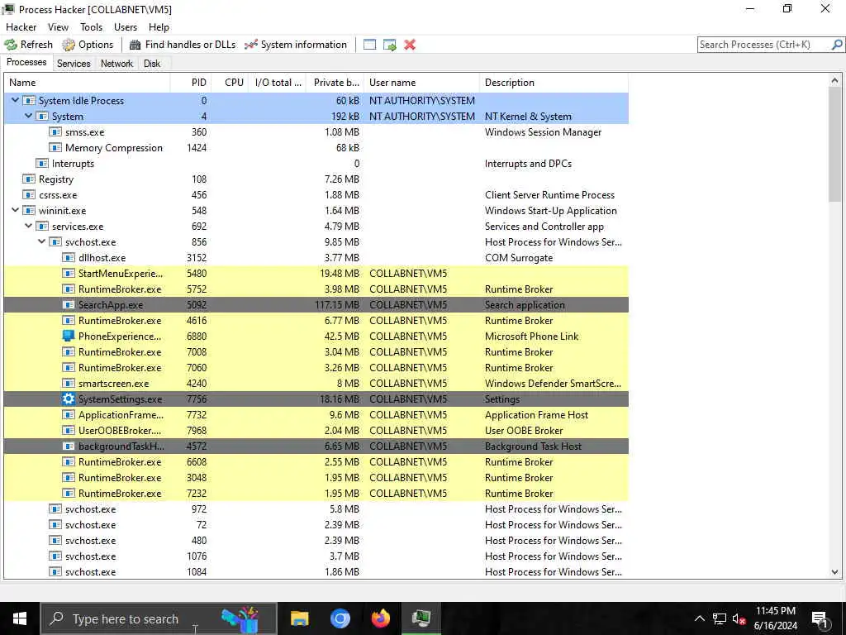Click the Search Processes input field
This screenshot has height=635, width=846.
coord(764,45)
